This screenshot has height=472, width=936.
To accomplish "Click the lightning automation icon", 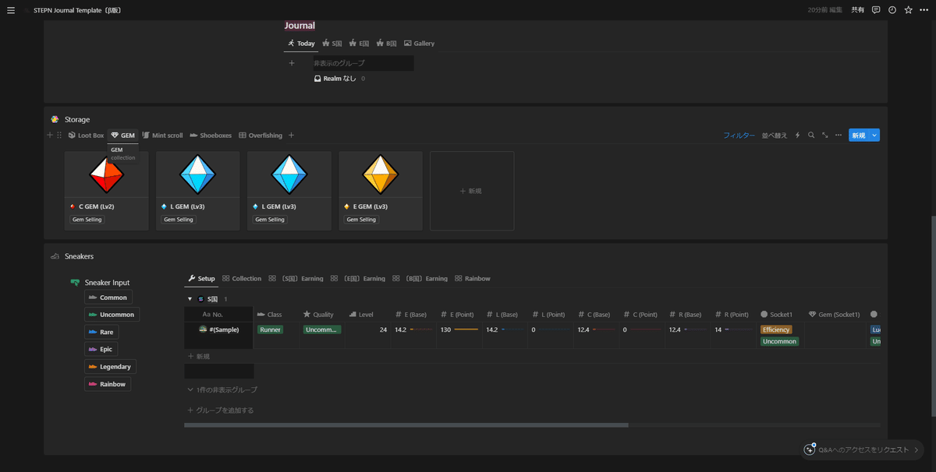I will [797, 136].
